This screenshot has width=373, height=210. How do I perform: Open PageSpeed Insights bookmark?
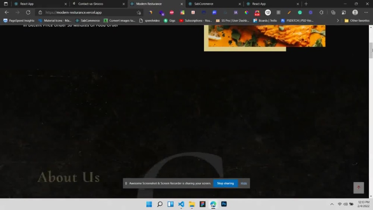click(19, 21)
